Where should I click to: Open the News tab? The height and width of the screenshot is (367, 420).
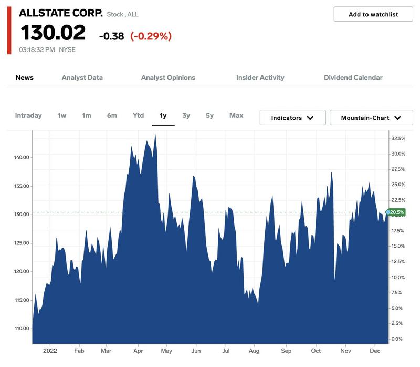[24, 78]
